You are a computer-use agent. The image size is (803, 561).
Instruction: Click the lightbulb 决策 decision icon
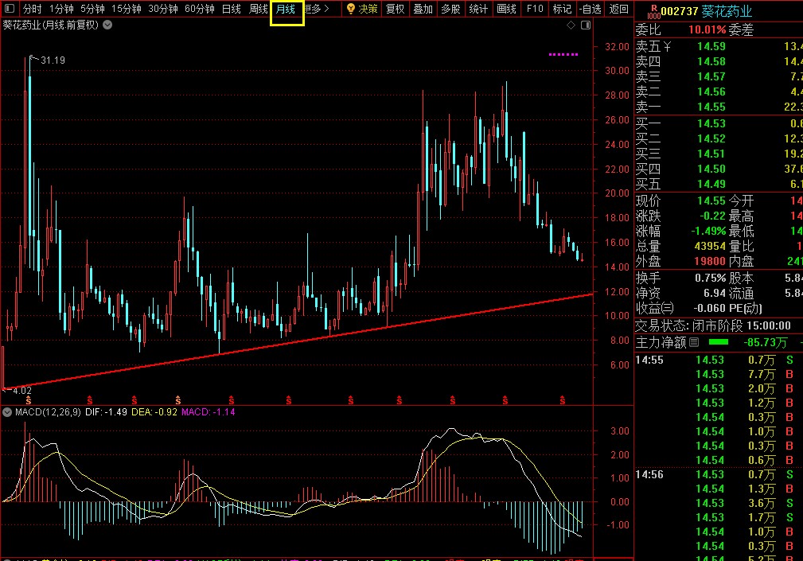351,10
